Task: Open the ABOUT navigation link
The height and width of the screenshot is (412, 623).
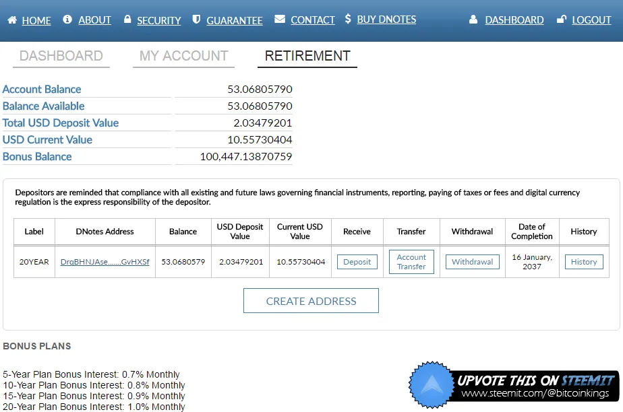Action: (x=94, y=20)
